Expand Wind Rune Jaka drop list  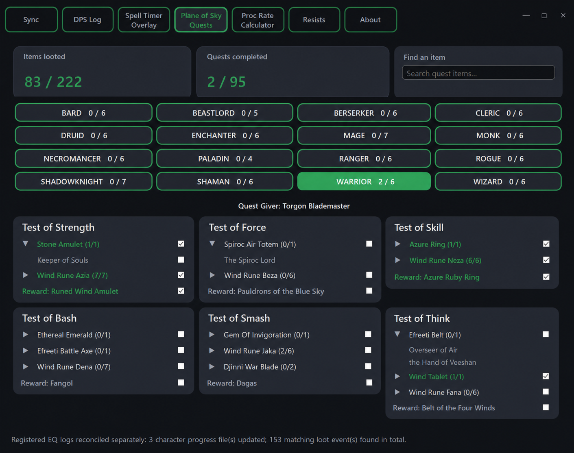click(x=212, y=350)
